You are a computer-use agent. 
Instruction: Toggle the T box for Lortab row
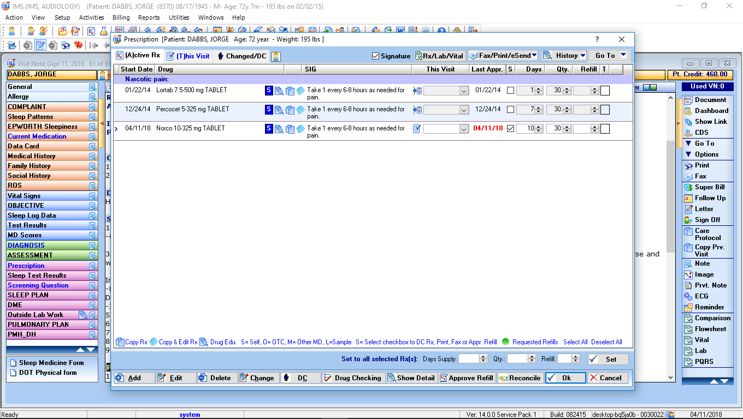pos(605,91)
